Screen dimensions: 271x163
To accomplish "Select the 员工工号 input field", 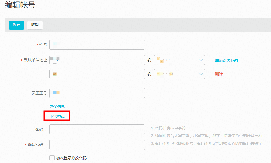I will tap(97, 93).
